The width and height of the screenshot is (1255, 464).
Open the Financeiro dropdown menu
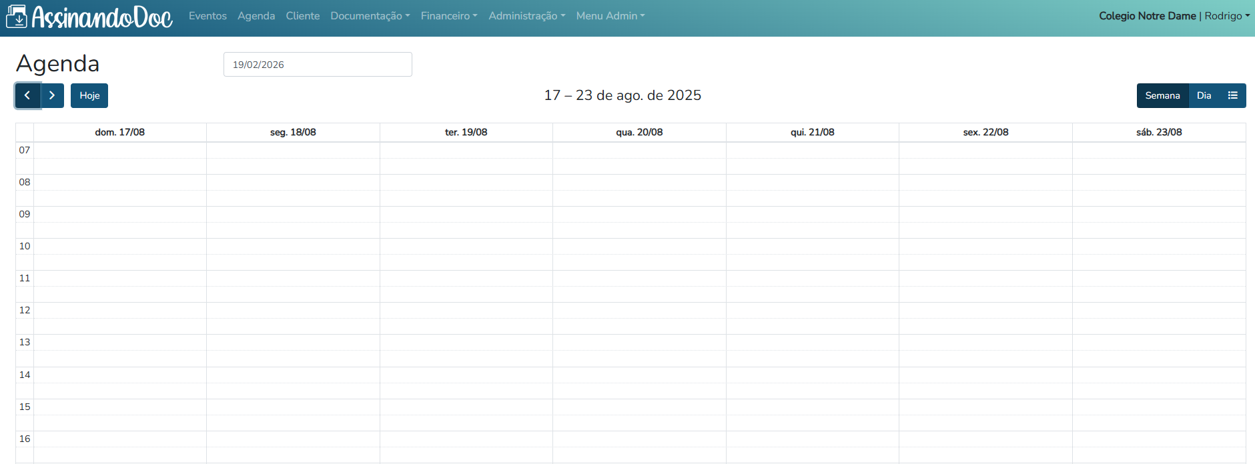coord(448,16)
